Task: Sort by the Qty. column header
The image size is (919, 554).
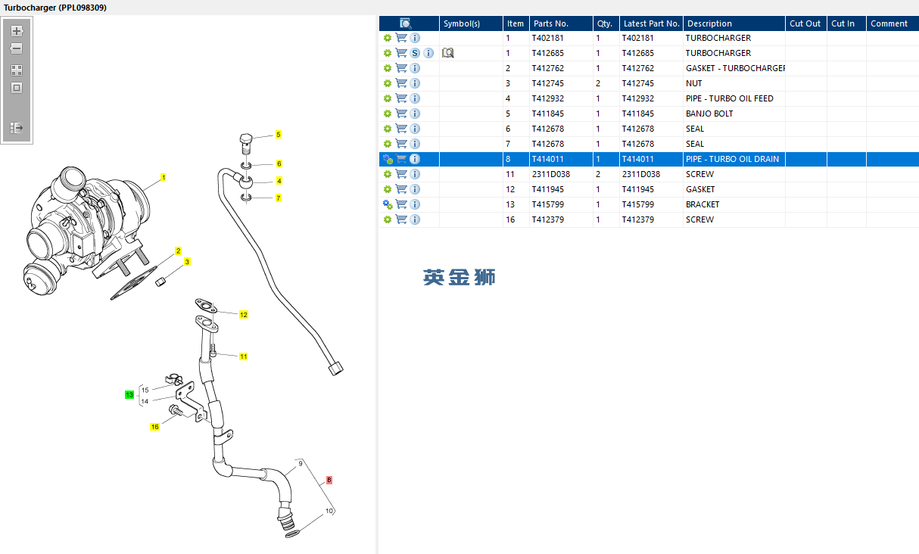Action: [x=606, y=23]
